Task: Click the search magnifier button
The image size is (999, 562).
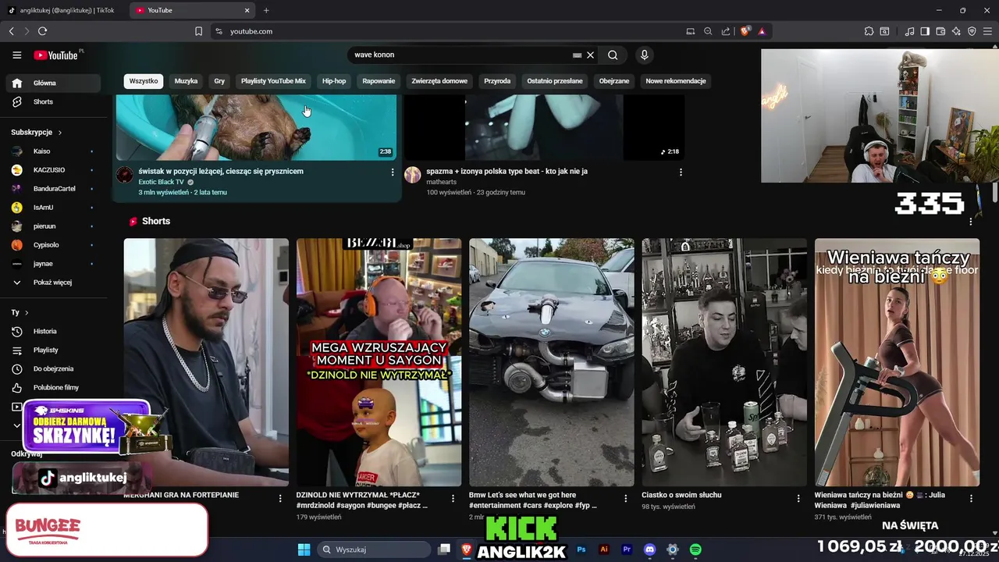Action: tap(613, 55)
